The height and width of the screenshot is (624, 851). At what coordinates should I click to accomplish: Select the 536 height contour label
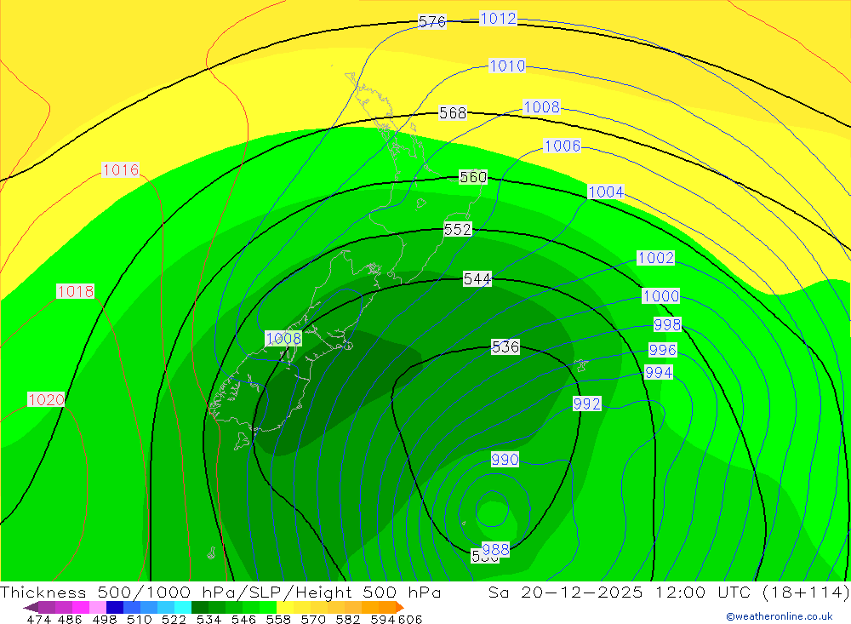pyautogui.click(x=505, y=347)
